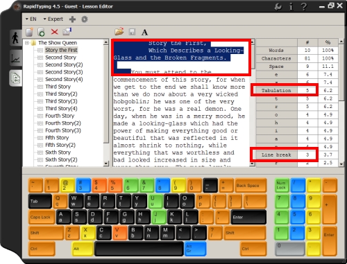
Task: Click the statistics table scroll-down arrow
Action: (x=341, y=164)
